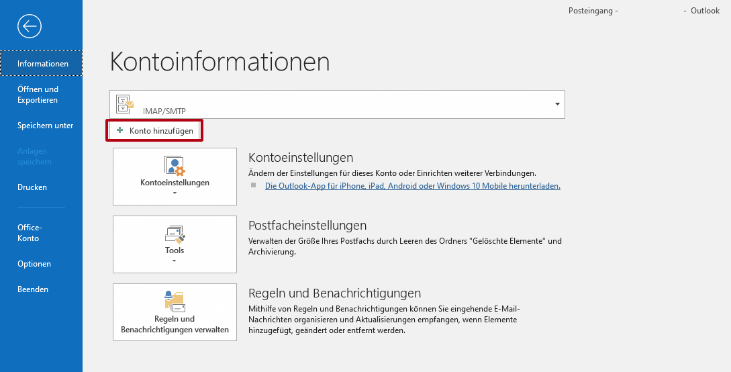Screen dimensions: 731x372
Task: Click the IMAP/SMTP account type text
Action: pyautogui.click(x=164, y=111)
